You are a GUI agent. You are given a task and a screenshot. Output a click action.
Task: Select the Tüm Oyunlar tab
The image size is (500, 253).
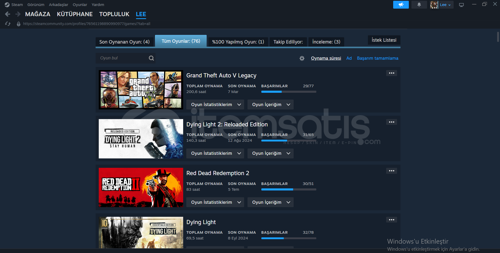tap(181, 41)
